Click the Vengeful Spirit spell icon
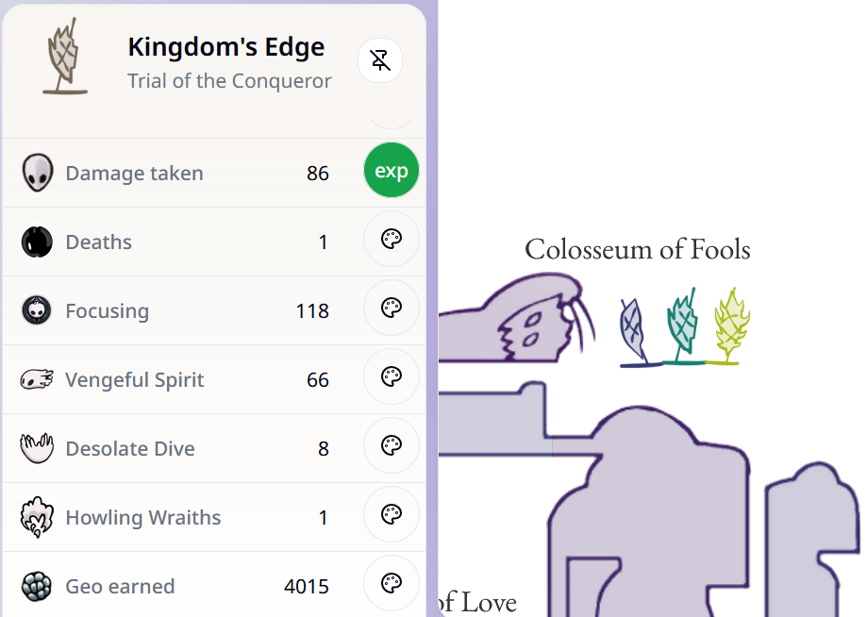867x617 pixels. pos(37,379)
